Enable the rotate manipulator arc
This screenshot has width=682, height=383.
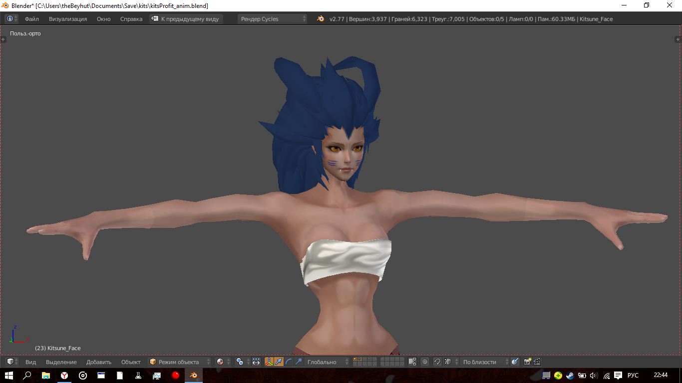[x=289, y=362]
